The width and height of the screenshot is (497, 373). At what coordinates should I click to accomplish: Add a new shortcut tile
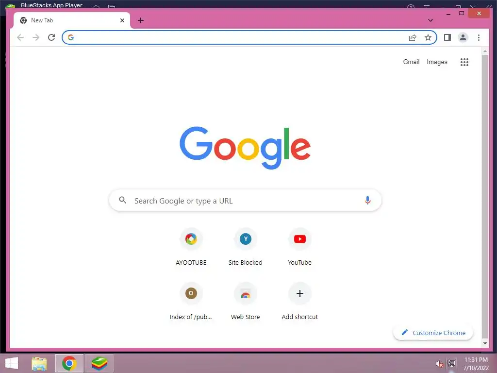[x=299, y=302]
